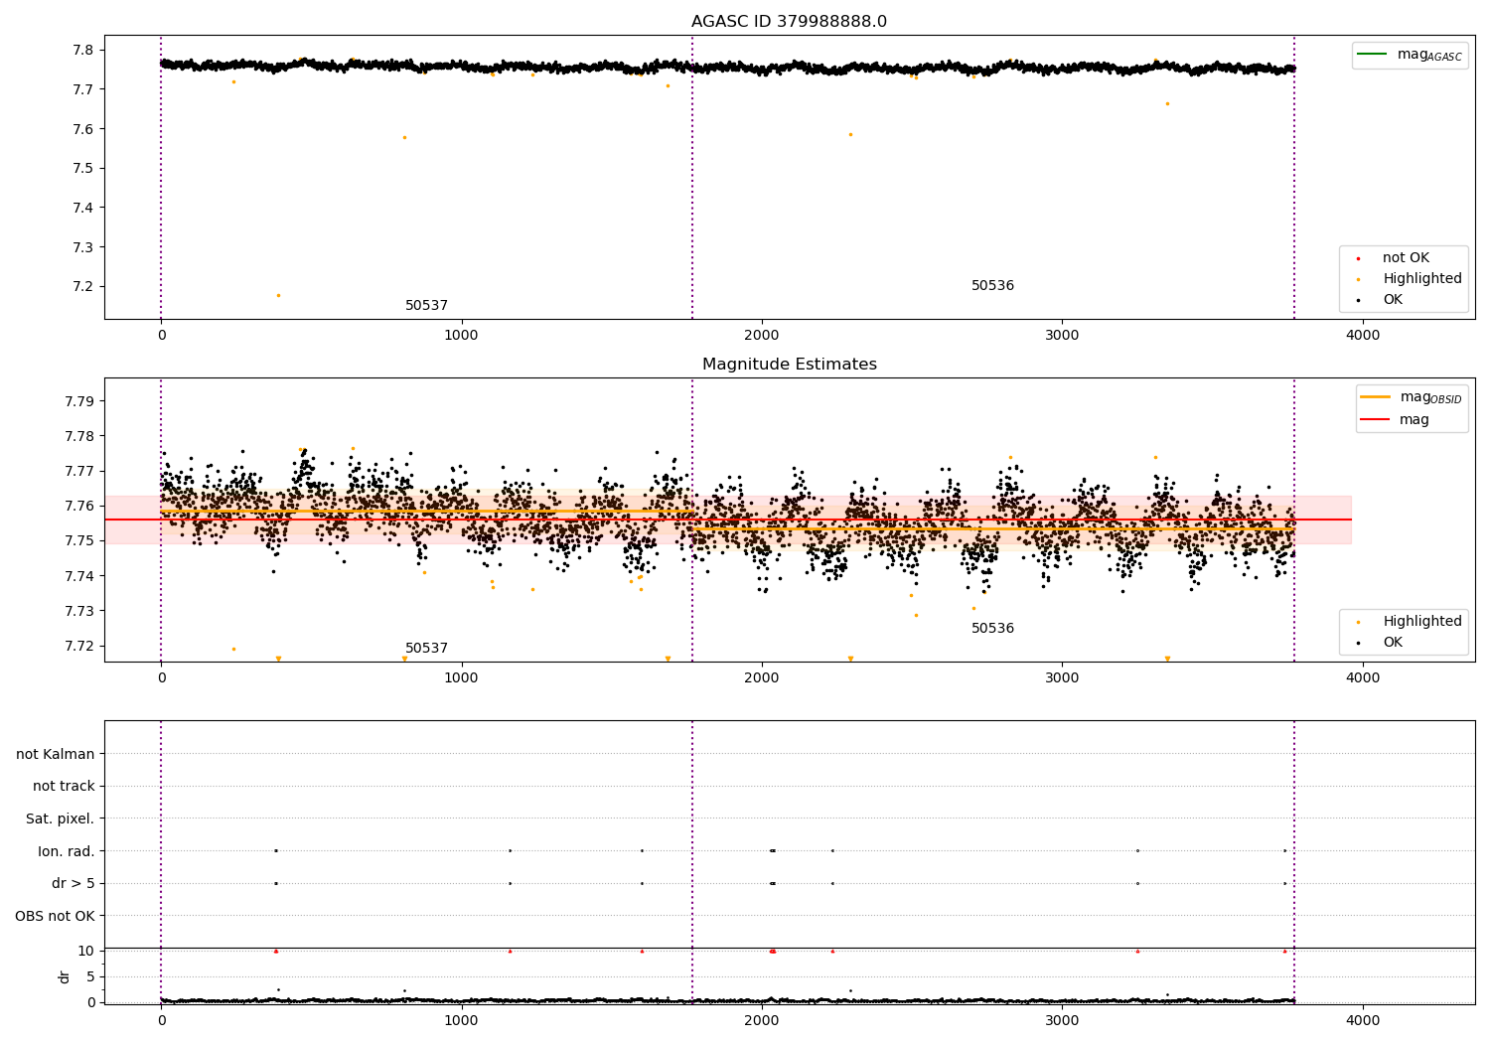
Task: Click the '7.76' tick on the middle plot y-axis
Action: [x=79, y=507]
